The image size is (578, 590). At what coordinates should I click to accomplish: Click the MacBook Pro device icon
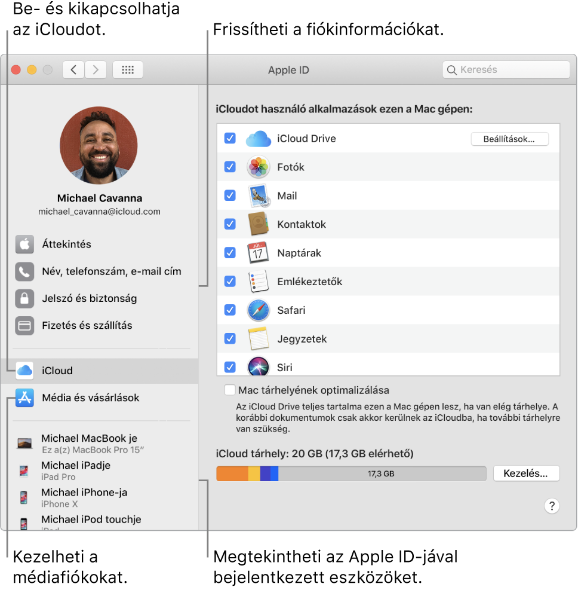[24, 444]
